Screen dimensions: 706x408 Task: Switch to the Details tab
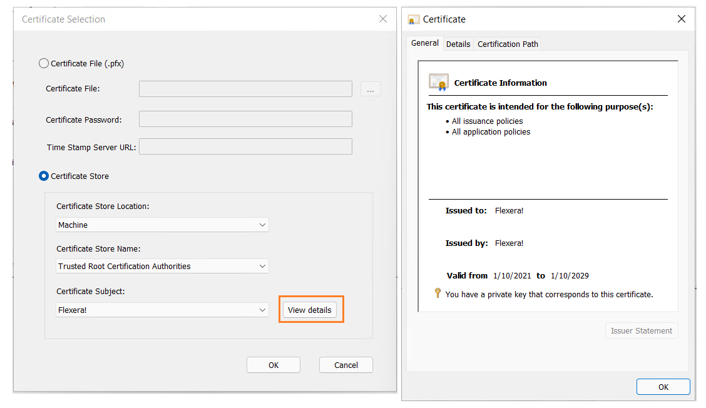click(x=458, y=44)
